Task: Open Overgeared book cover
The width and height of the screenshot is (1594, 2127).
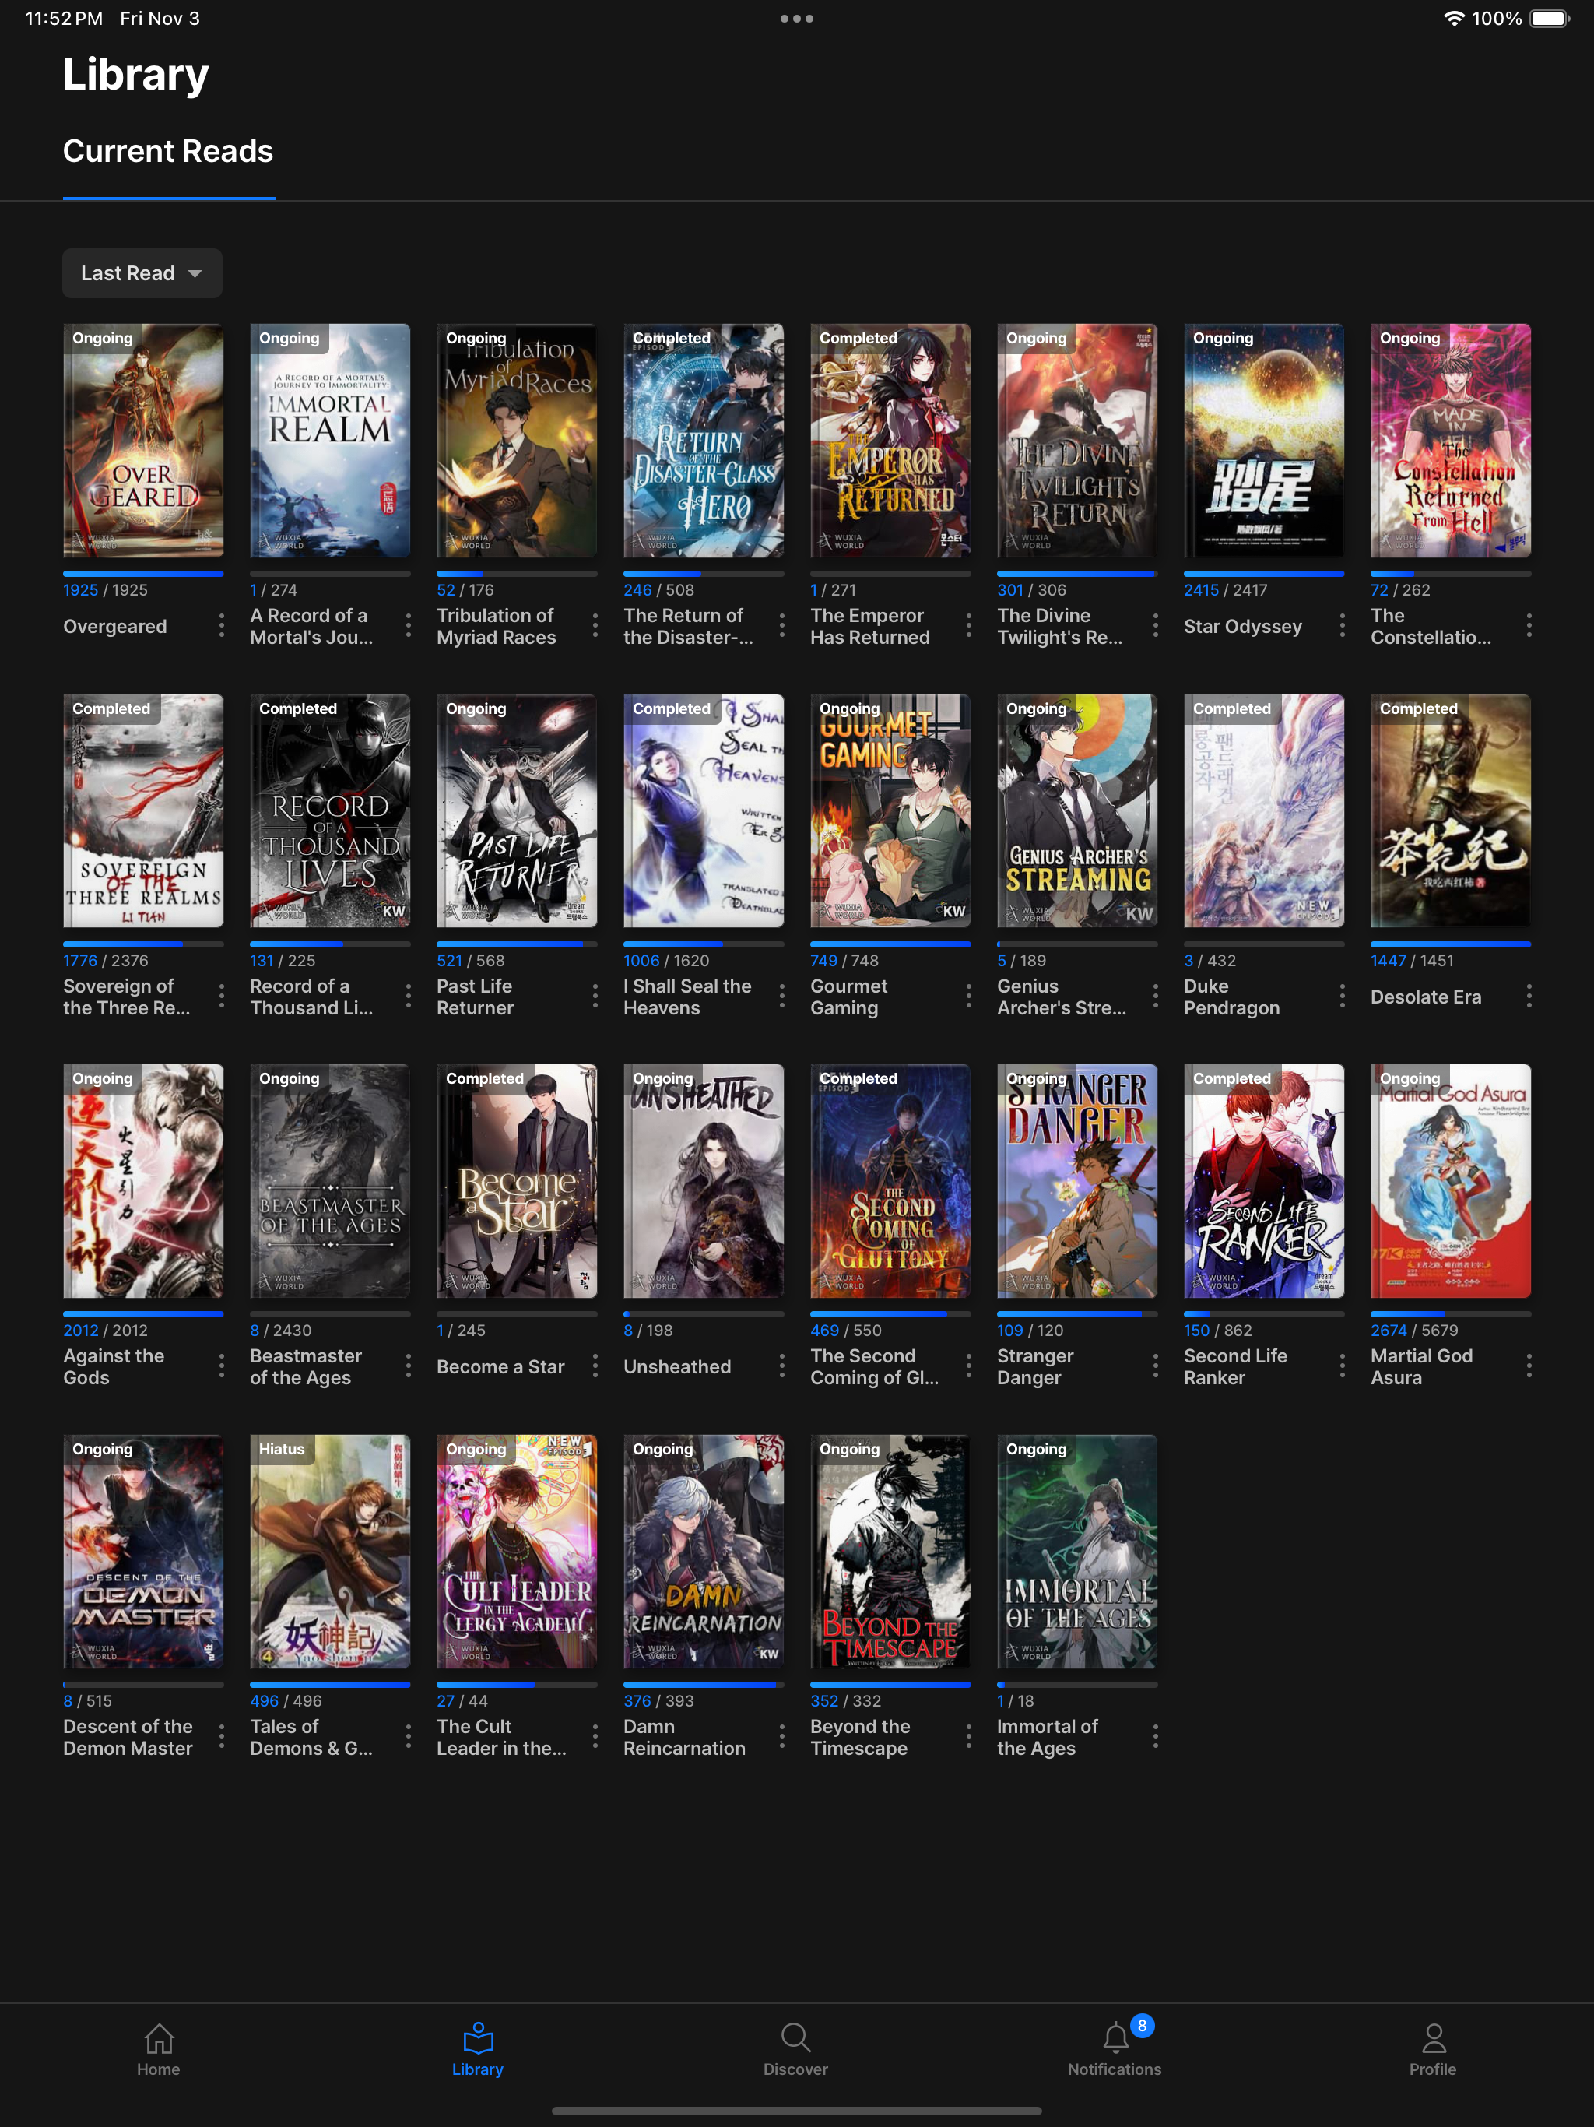Action: [143, 441]
